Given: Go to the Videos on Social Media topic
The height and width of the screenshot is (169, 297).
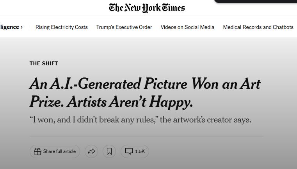Looking at the screenshot, I should pos(187,27).
